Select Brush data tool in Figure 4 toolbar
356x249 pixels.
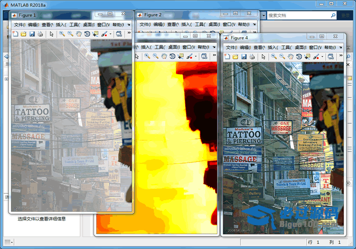[316, 56]
